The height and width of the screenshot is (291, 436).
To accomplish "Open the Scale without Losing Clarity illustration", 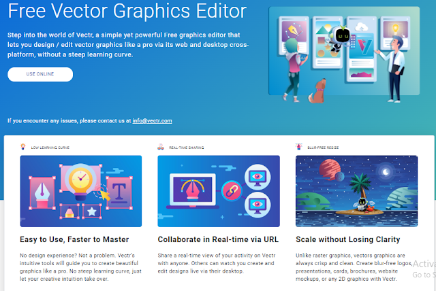I will coord(356,191).
